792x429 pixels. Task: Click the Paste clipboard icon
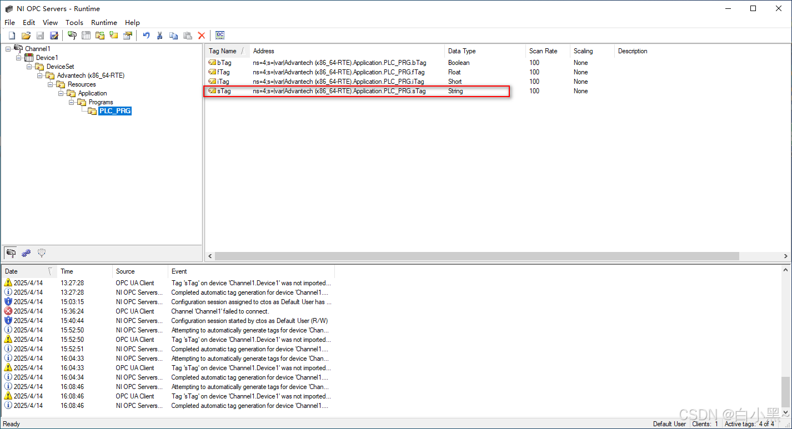(188, 36)
